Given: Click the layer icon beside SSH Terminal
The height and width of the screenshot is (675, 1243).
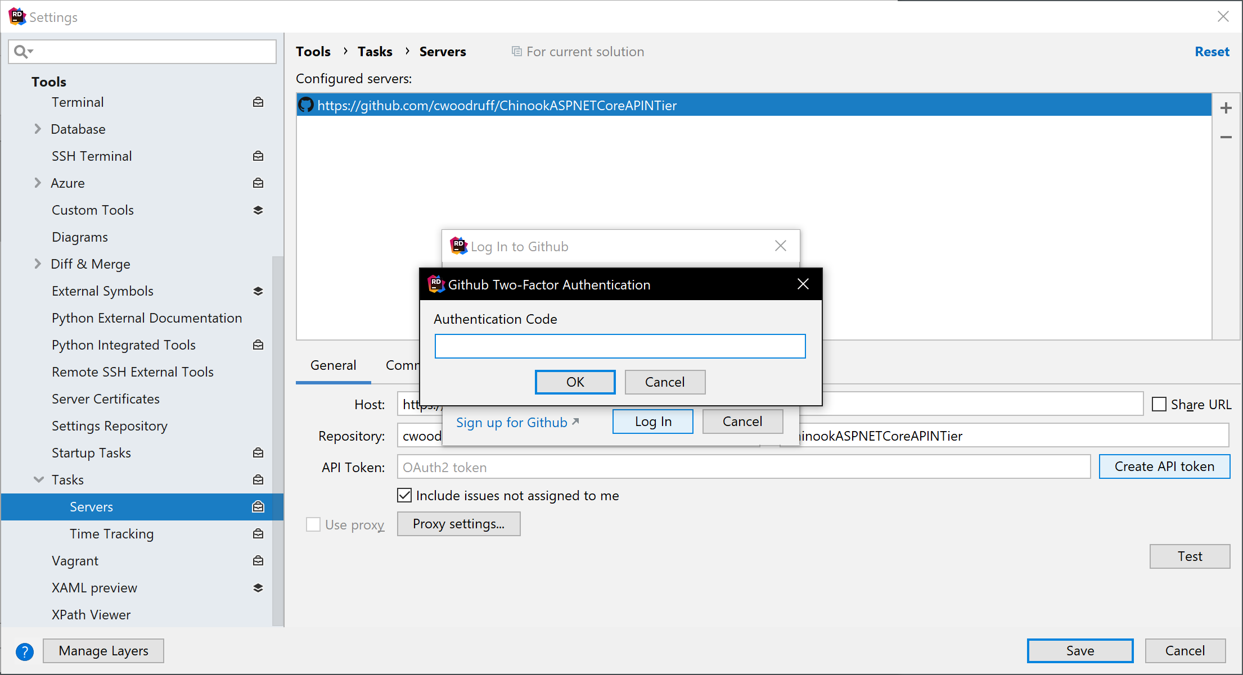Looking at the screenshot, I should (x=258, y=156).
